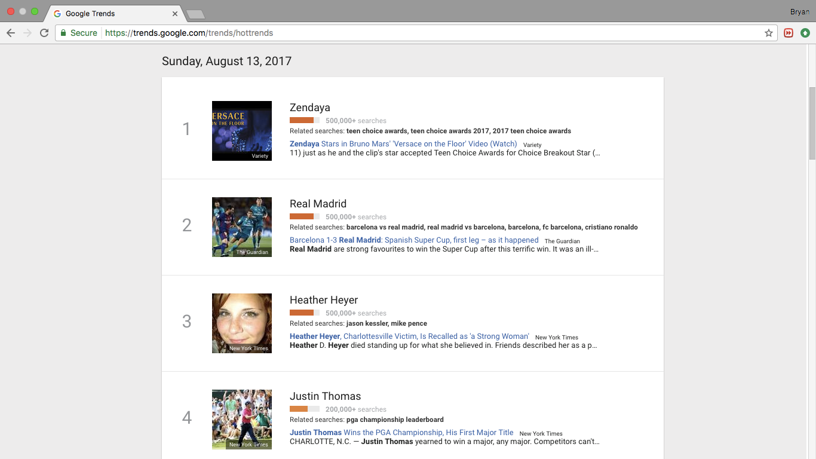Click '200,000+ searches' text
The width and height of the screenshot is (816, 459).
coord(356,409)
